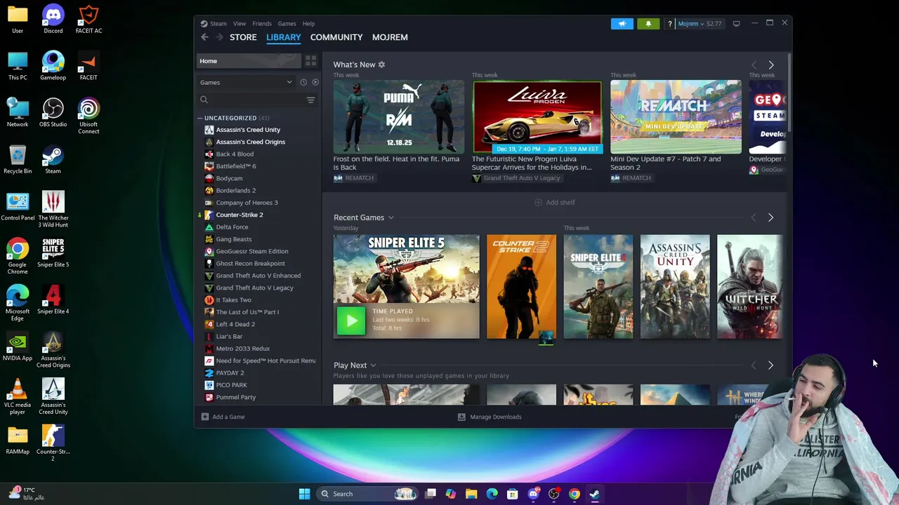Viewport: 899px width, 505px height.
Task: Click the green Play button on Sniper Elite 5
Action: click(350, 321)
